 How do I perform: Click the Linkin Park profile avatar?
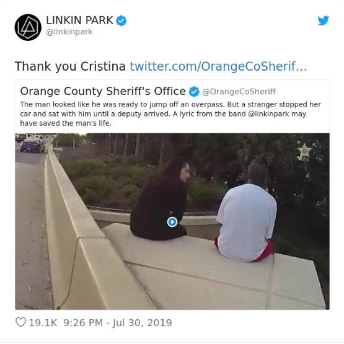28,27
